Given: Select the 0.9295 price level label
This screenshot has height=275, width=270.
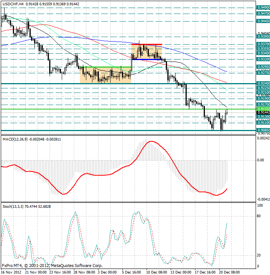Looking at the screenshot, I should [x=263, y=66].
